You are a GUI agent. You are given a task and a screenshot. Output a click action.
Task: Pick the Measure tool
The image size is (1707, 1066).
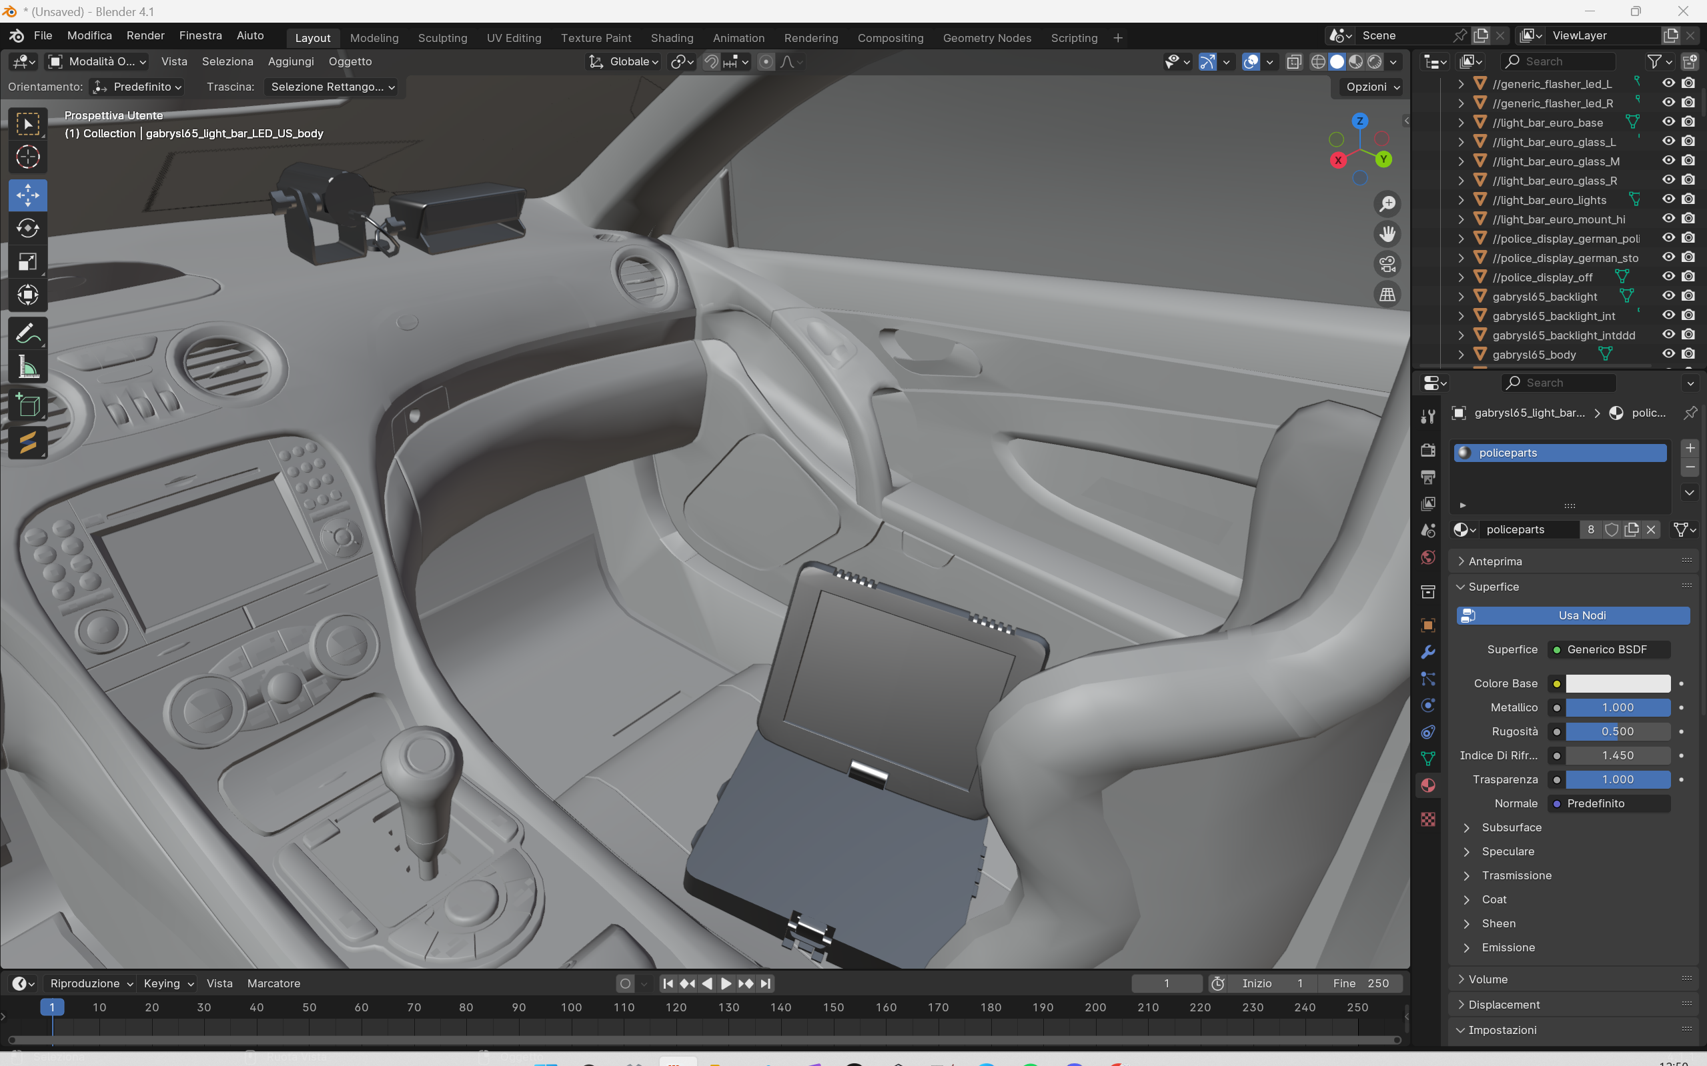point(27,367)
